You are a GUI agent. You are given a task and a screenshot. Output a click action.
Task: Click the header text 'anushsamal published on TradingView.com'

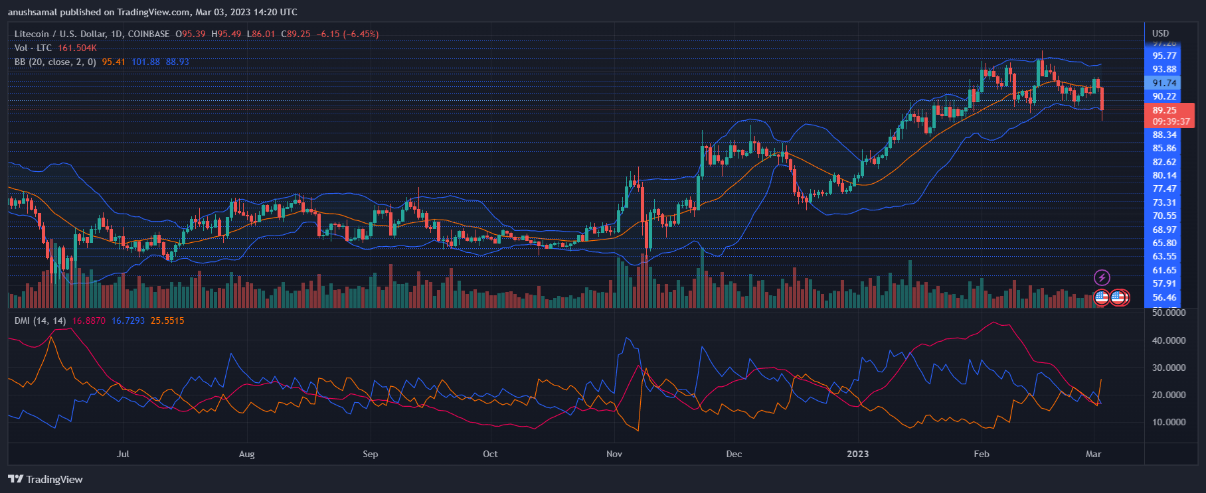[100, 12]
